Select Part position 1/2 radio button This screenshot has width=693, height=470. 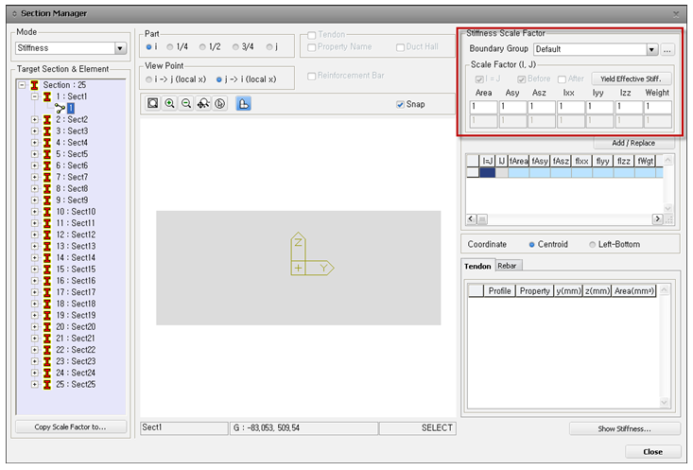202,47
